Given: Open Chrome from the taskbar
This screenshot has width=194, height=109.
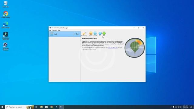Looking at the screenshot, I should click(x=51, y=107).
